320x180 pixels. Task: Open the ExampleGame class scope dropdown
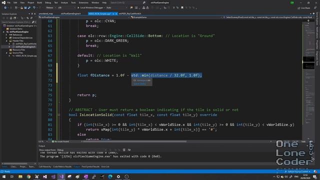click(x=176, y=17)
